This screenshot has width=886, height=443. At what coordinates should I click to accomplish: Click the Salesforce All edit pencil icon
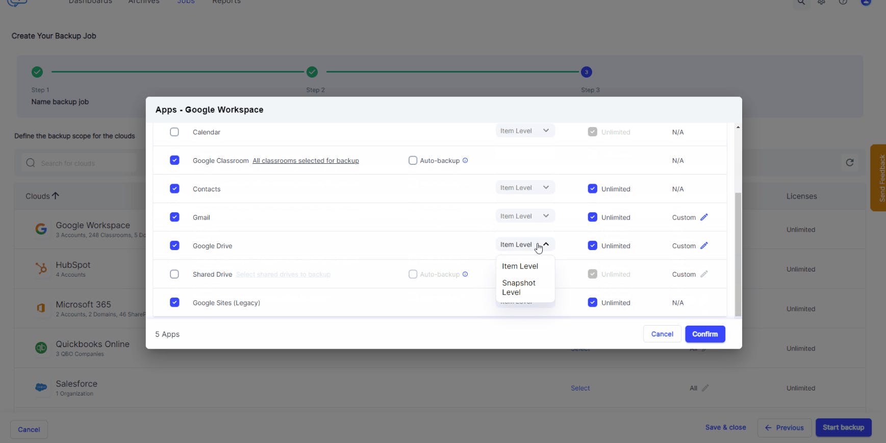point(705,388)
